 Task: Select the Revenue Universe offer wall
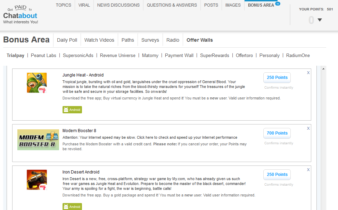117,56
